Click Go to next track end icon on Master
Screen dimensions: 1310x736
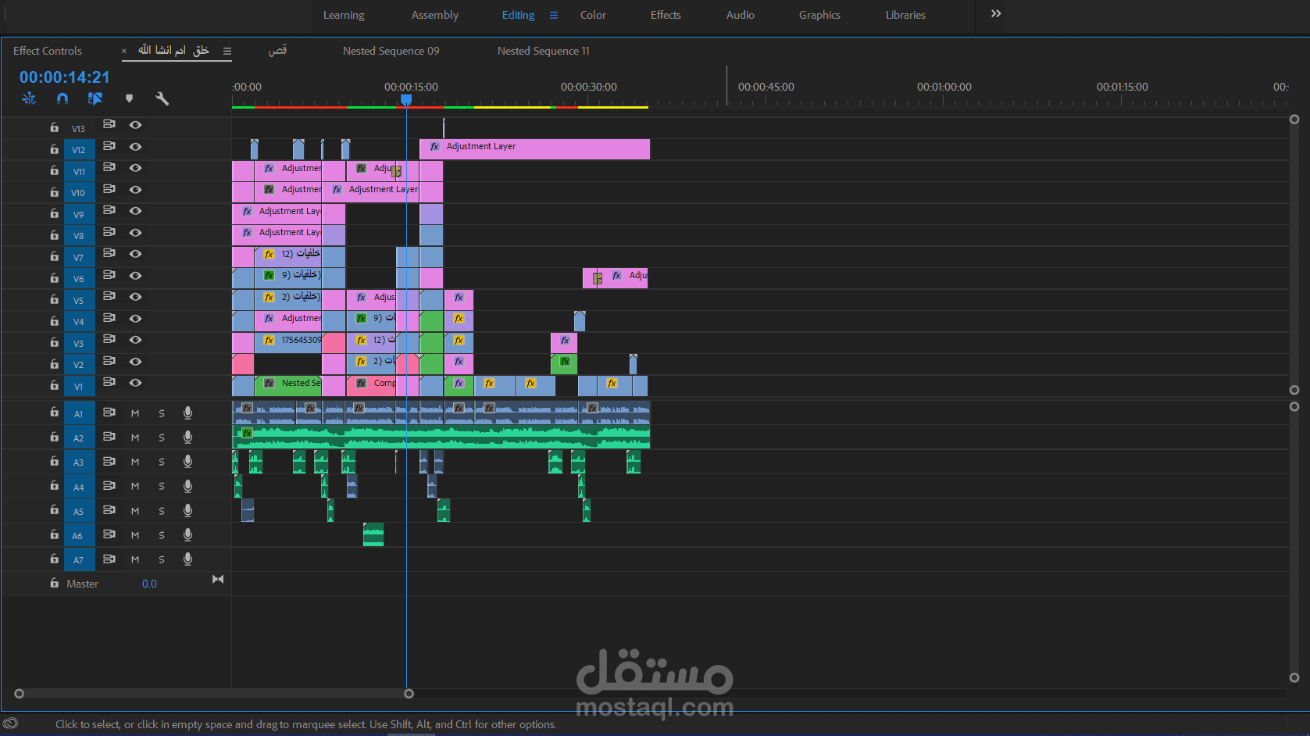tap(218, 579)
